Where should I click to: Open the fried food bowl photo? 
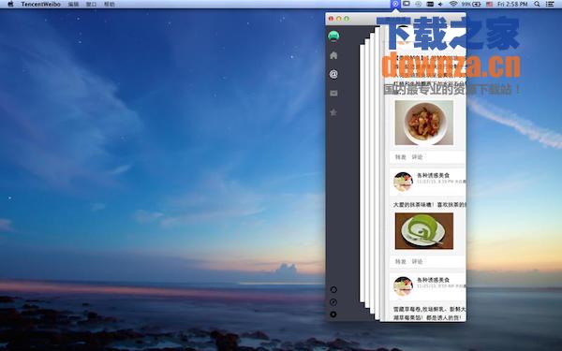(x=424, y=123)
